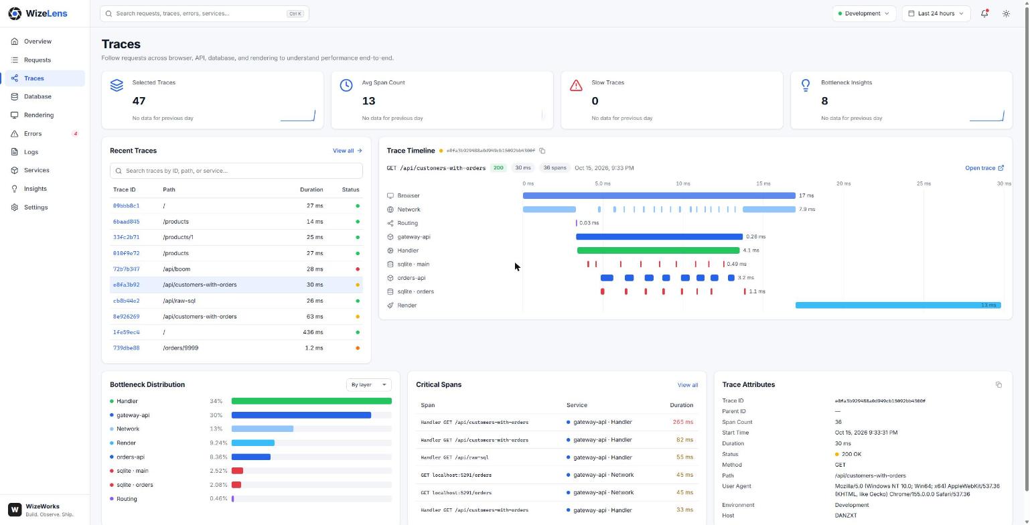Click the Browser row monitor icon
The image size is (1030, 525).
[390, 196]
